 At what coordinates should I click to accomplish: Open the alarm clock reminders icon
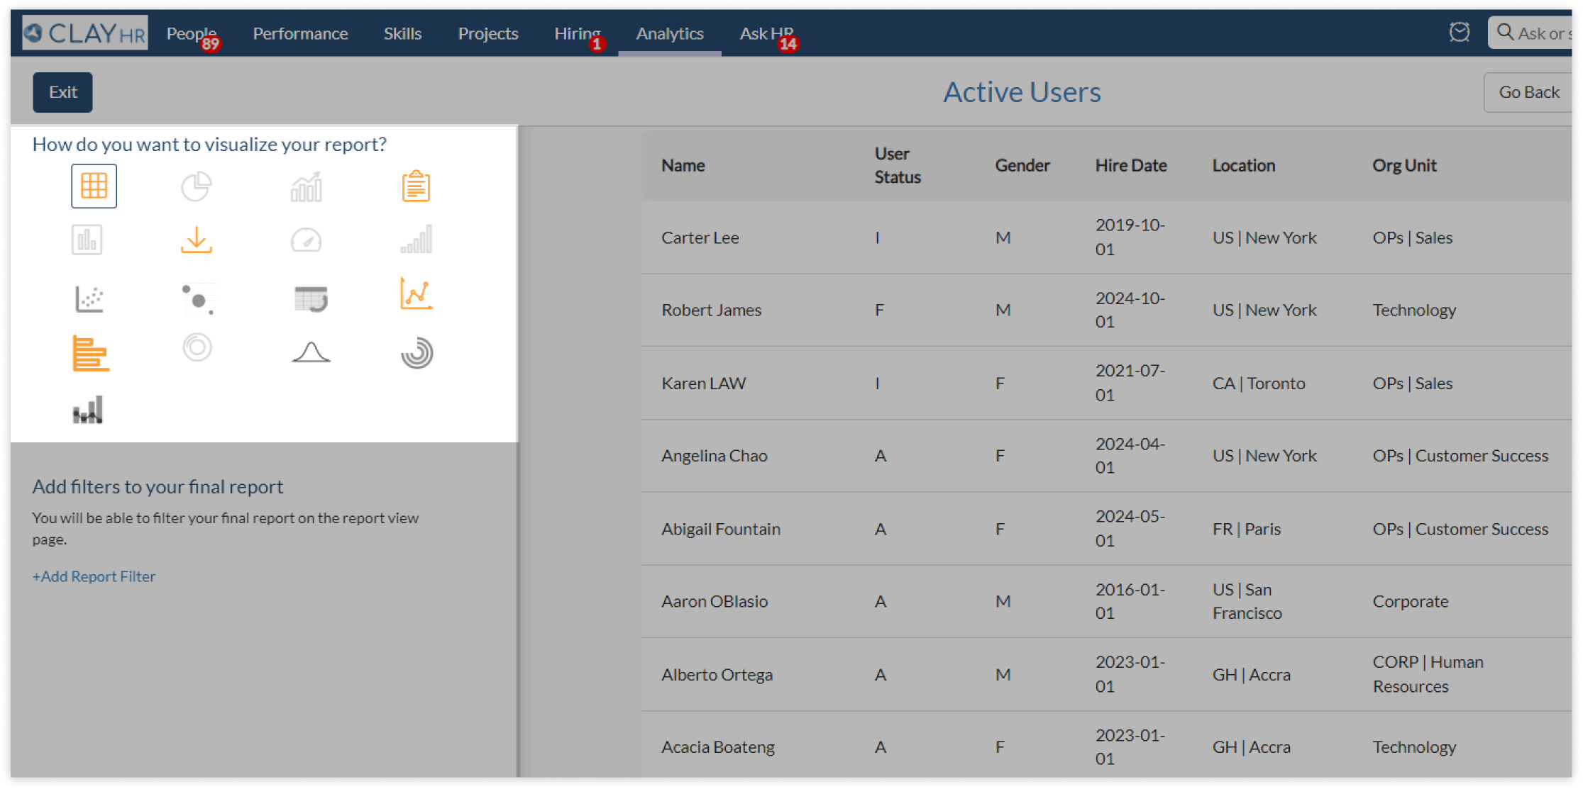pyautogui.click(x=1460, y=33)
